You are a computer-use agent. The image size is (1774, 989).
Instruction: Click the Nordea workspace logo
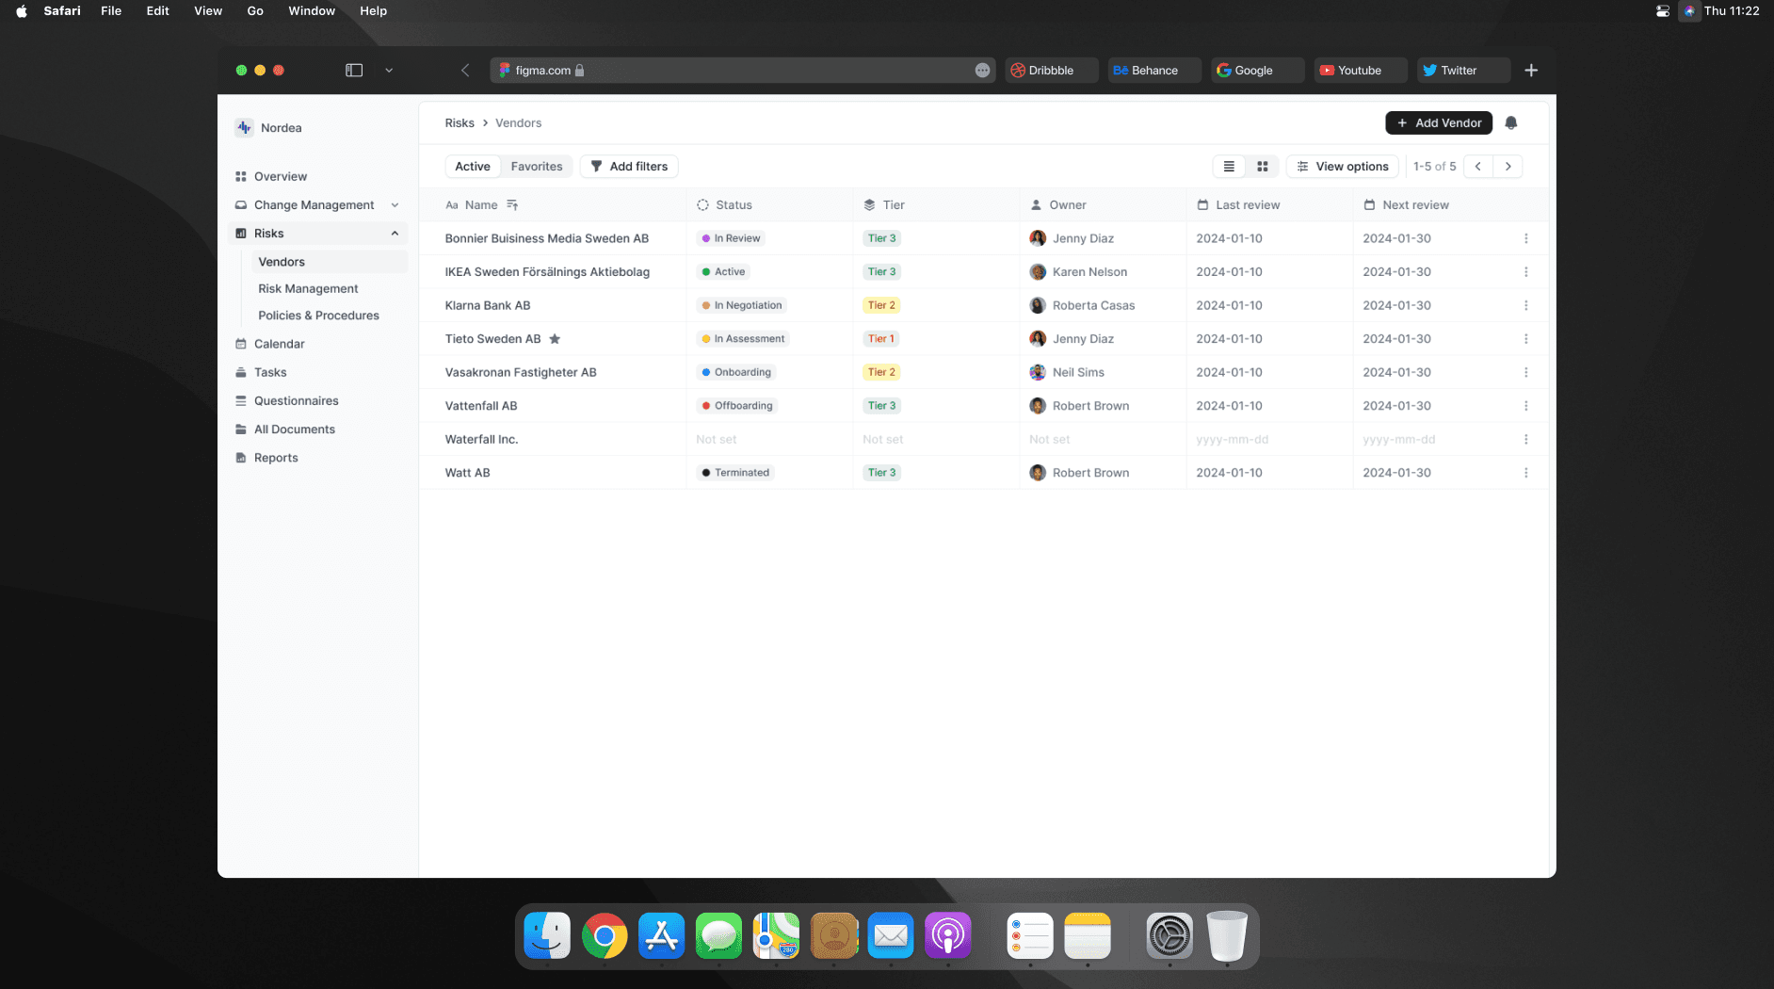pos(244,127)
